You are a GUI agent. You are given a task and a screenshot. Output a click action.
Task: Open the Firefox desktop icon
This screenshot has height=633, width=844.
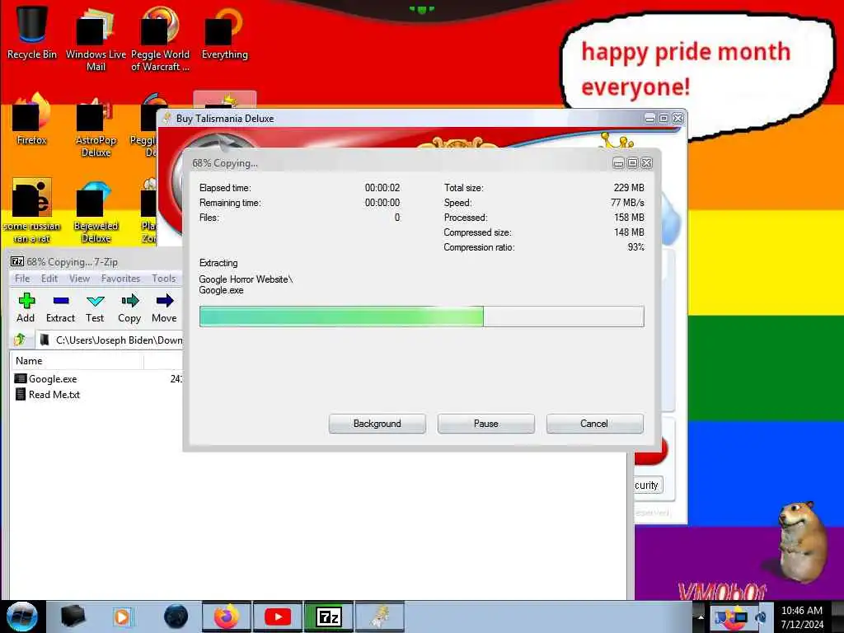(x=32, y=120)
